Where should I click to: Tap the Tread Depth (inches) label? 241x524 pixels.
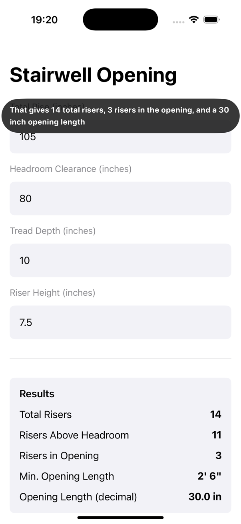[53, 231]
